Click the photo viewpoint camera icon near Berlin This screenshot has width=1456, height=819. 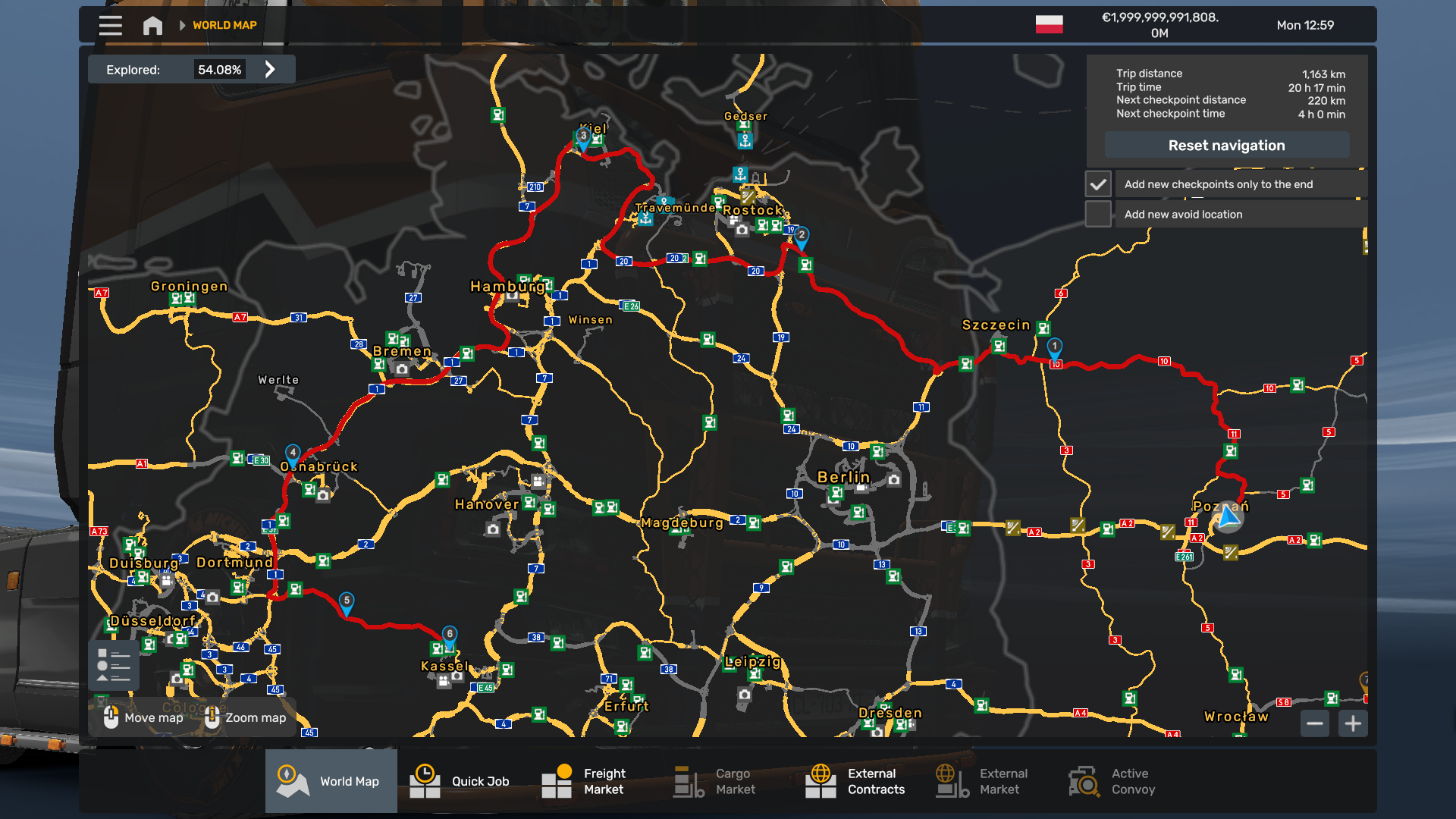pos(894,480)
